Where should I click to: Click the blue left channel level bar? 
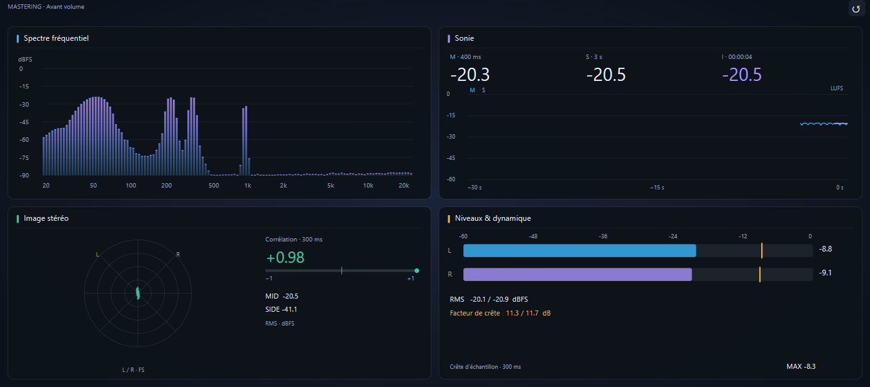[580, 251]
